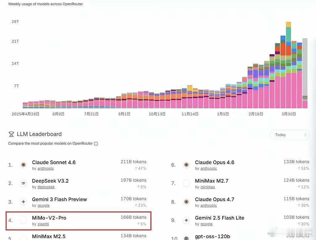The height and width of the screenshot is (240, 316).
Task: Click the 170B tokens value
Action: tap(133, 199)
